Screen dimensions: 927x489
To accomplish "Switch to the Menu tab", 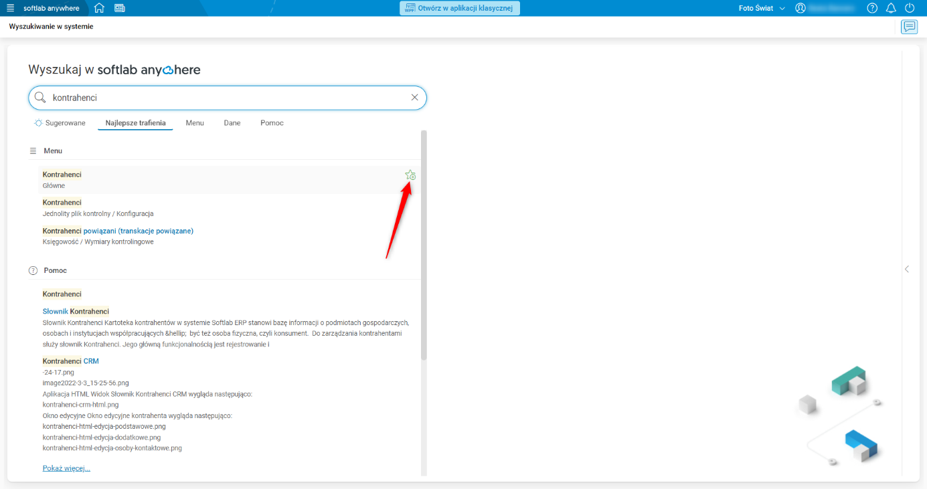I will click(195, 123).
